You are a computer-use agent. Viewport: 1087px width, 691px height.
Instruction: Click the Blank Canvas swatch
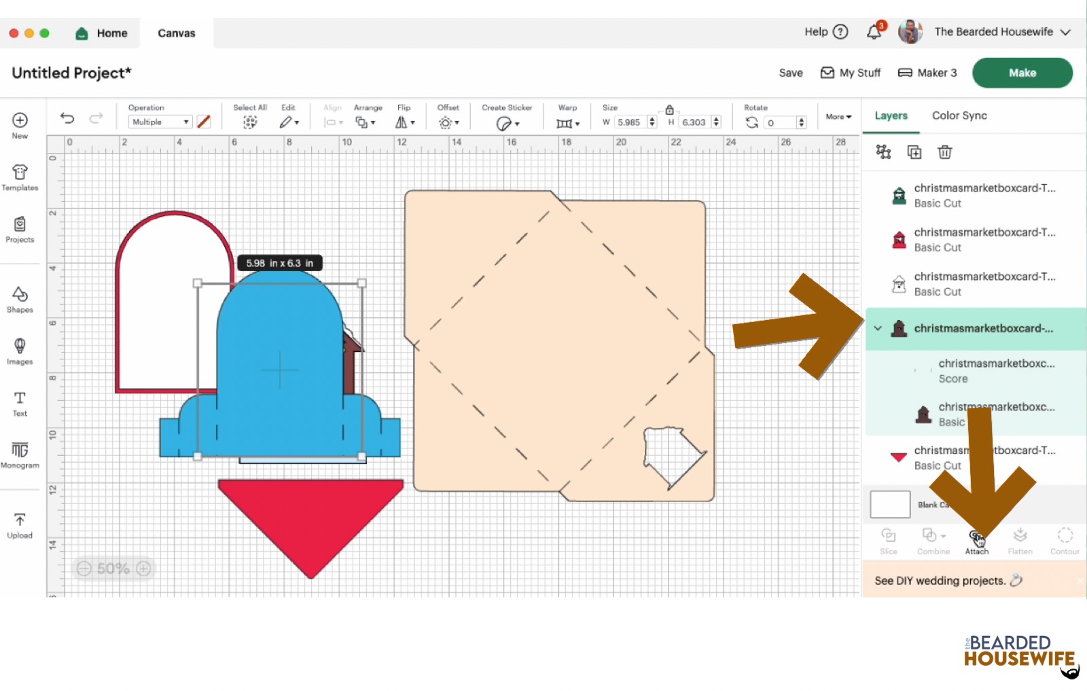(890, 504)
